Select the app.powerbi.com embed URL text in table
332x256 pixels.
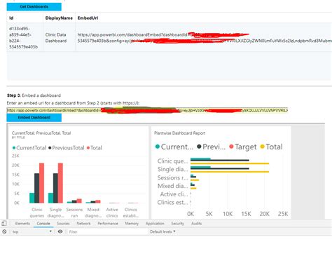pyautogui.click(x=205, y=38)
